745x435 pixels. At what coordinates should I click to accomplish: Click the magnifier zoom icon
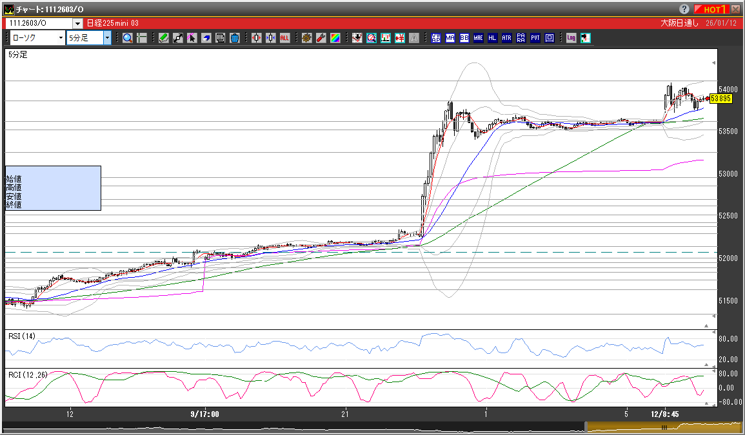(x=128, y=38)
